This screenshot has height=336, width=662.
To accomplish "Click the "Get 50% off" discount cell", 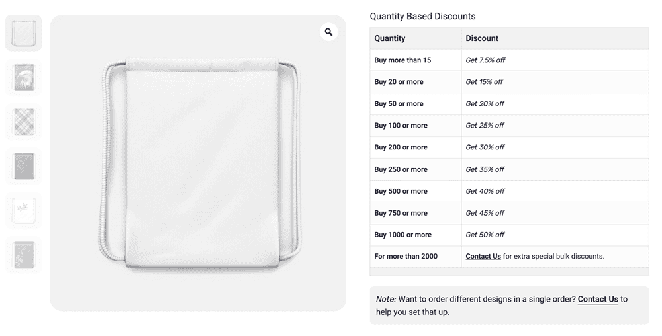I will tap(485, 235).
